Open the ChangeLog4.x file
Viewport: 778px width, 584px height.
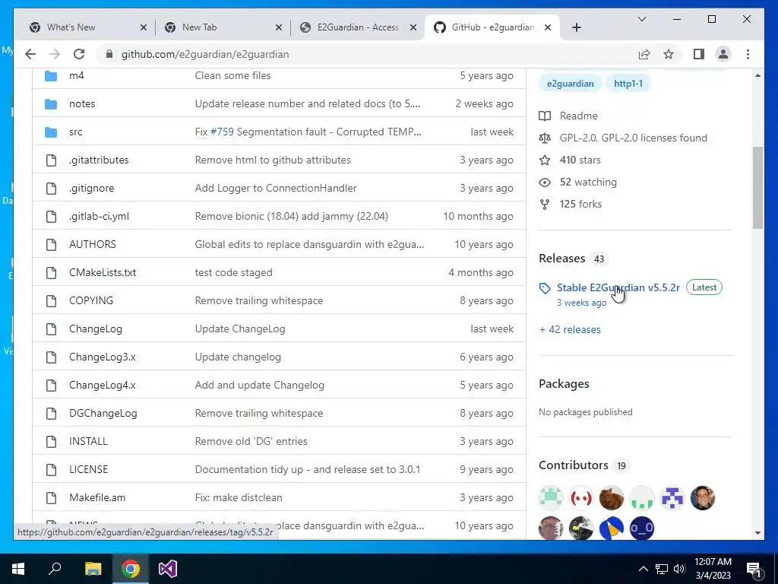pyautogui.click(x=103, y=385)
